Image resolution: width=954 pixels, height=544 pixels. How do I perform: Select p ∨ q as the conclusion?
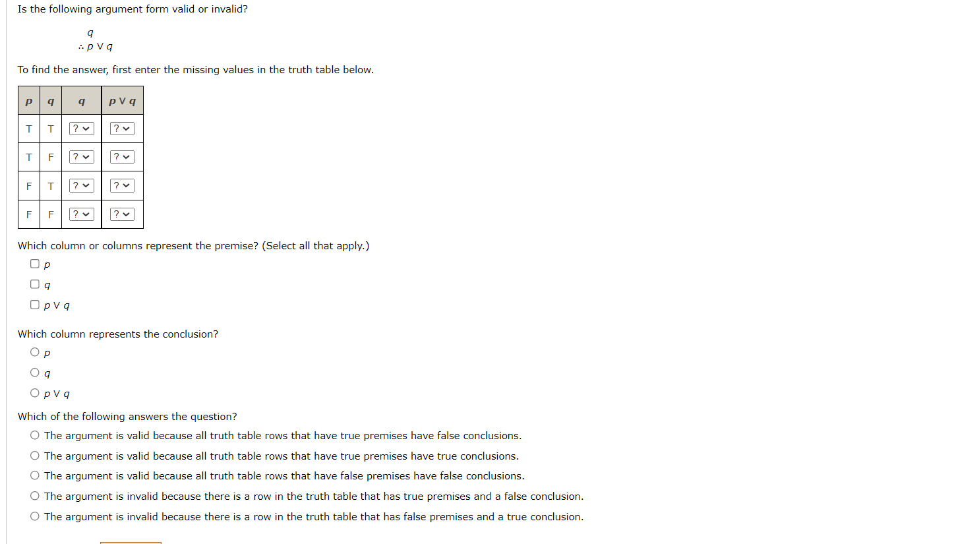pyautogui.click(x=34, y=392)
